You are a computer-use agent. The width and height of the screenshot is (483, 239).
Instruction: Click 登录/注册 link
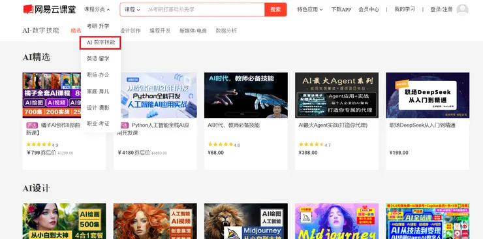pyautogui.click(x=441, y=10)
